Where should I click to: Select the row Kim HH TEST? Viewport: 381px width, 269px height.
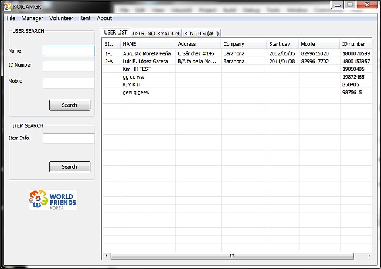237,69
